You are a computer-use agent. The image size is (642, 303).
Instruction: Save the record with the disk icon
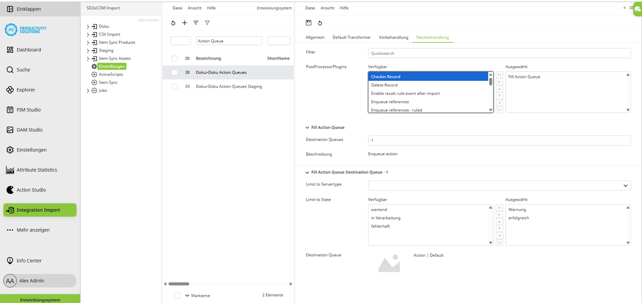(x=309, y=23)
